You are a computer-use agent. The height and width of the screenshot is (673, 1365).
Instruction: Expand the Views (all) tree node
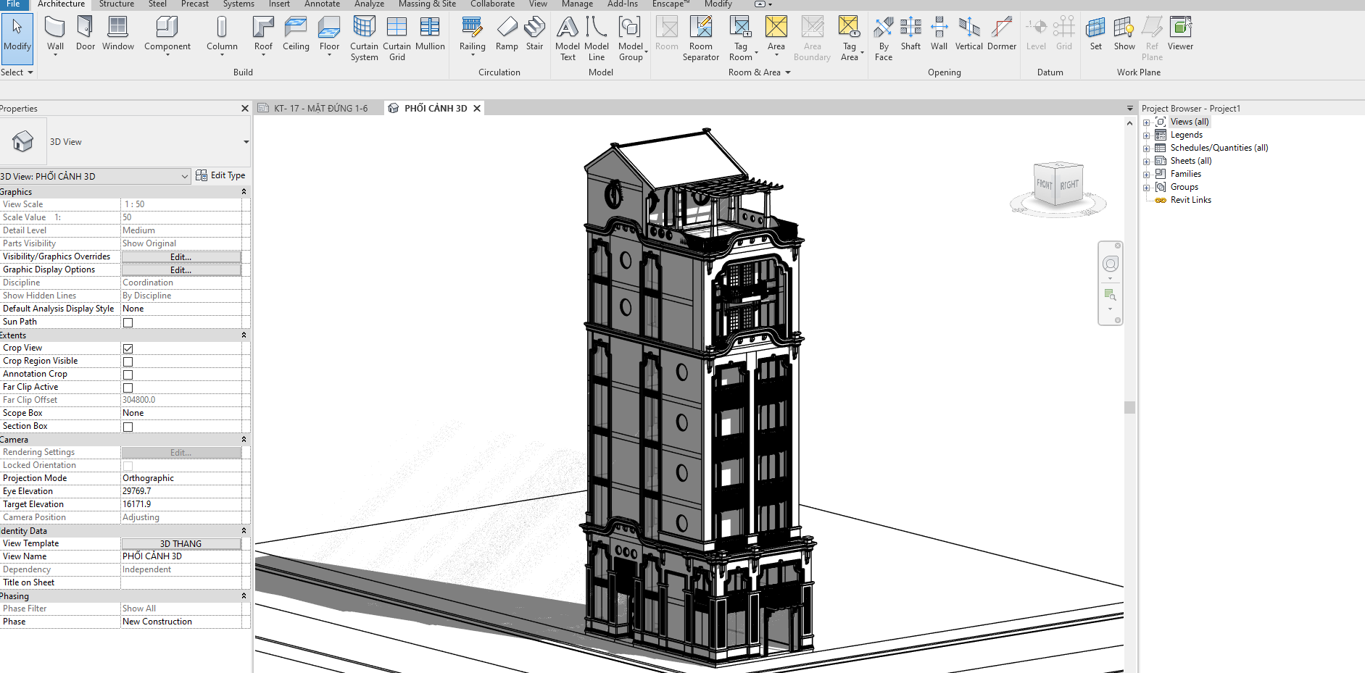[x=1147, y=122]
